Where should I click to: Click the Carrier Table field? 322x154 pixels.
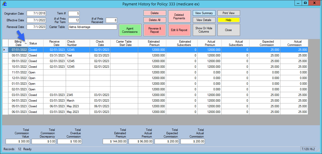92,27
